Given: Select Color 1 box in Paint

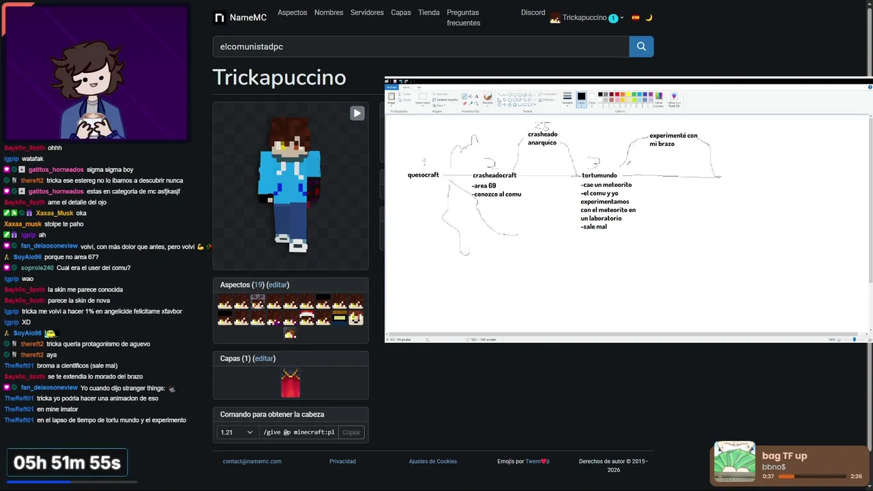Looking at the screenshot, I should tap(581, 100).
